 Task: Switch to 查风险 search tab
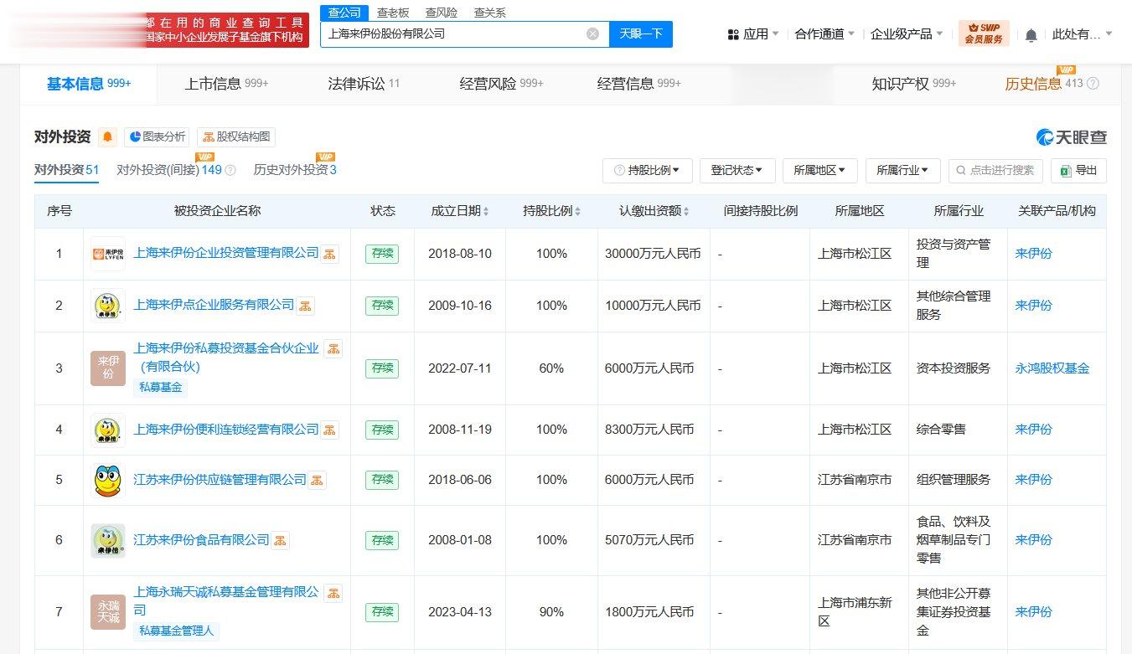[442, 13]
